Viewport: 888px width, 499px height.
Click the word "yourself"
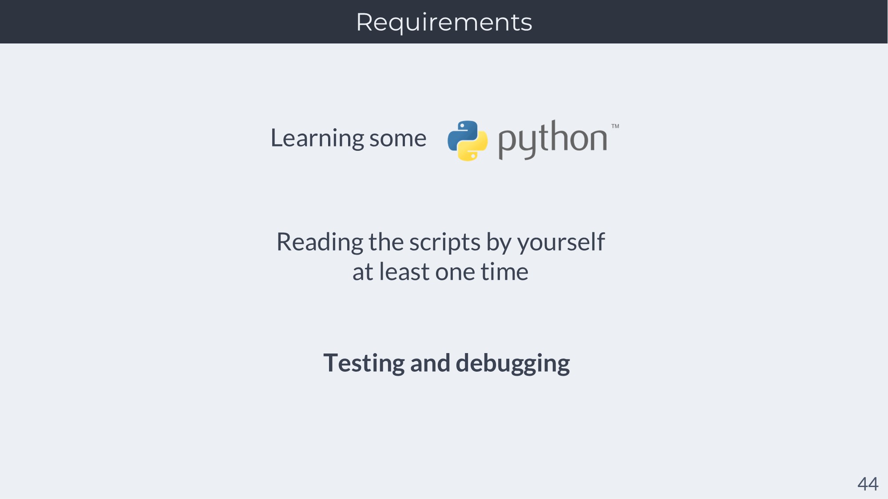(x=561, y=242)
